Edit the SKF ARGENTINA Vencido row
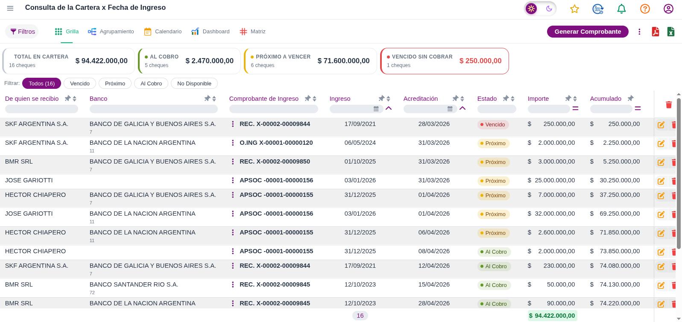682x322 pixels. (661, 125)
